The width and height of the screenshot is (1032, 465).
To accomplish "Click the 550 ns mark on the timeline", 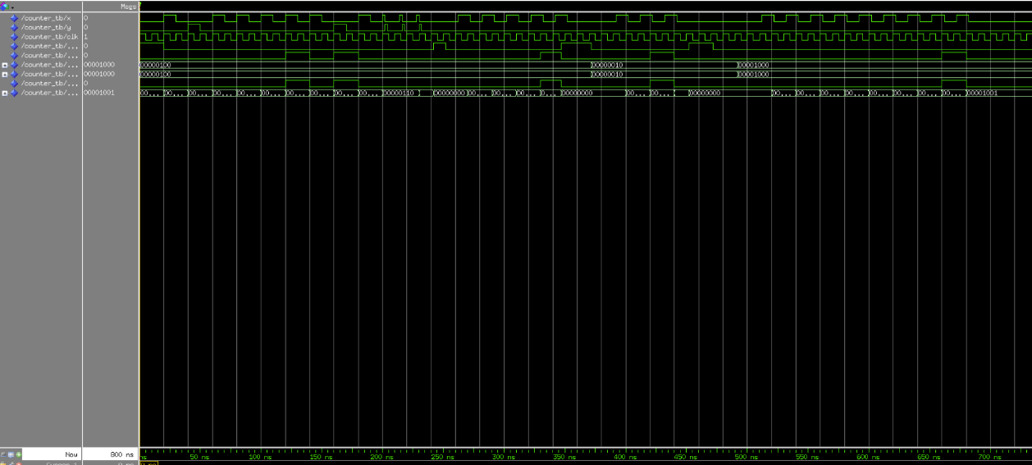I will tap(806, 457).
